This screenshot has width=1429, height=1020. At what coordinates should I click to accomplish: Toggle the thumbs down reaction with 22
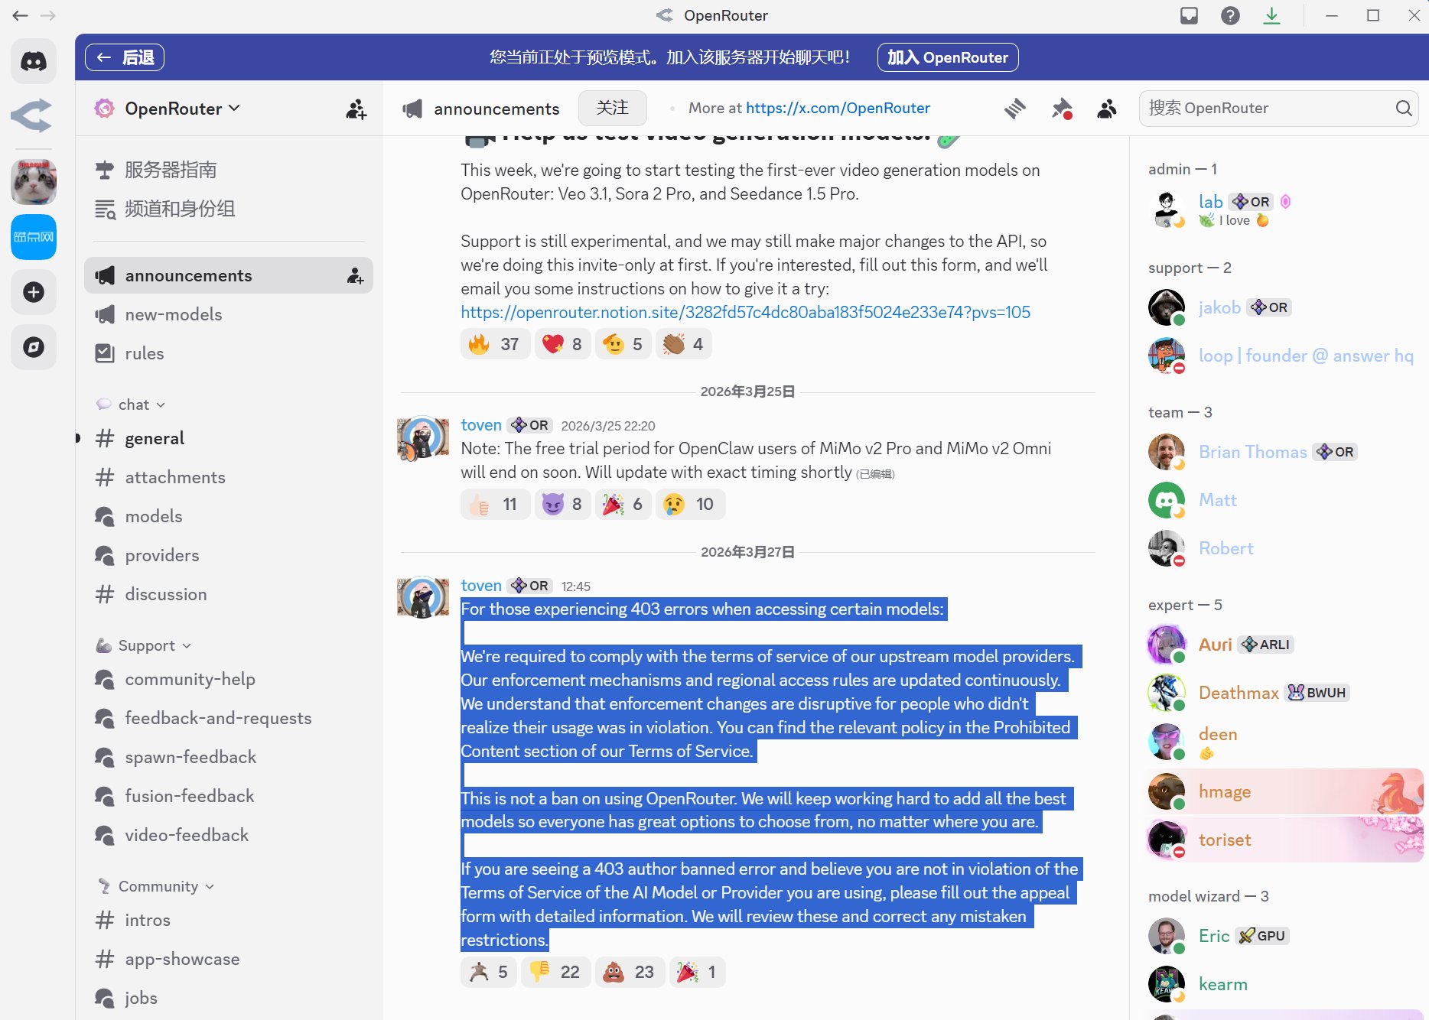tap(555, 972)
